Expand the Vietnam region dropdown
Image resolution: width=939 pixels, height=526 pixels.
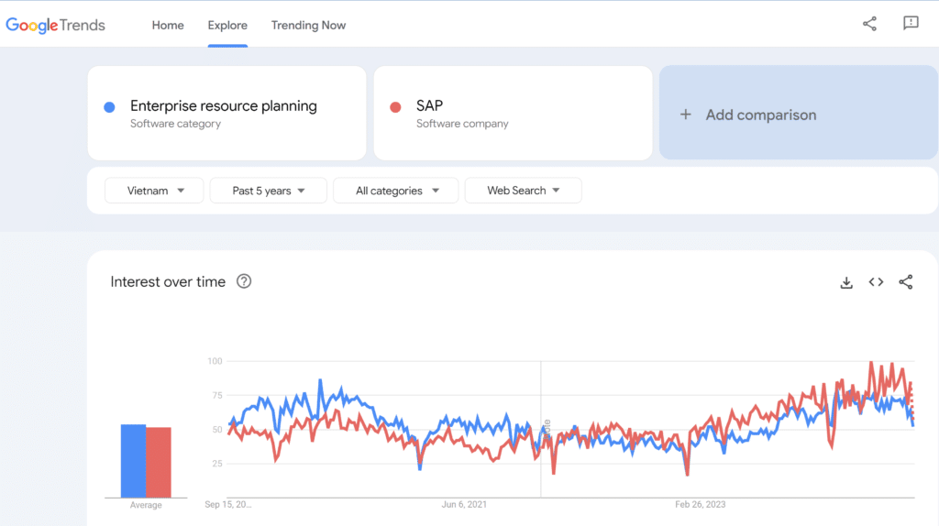(154, 191)
